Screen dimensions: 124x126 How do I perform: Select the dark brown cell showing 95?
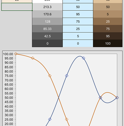tap(108, 36)
